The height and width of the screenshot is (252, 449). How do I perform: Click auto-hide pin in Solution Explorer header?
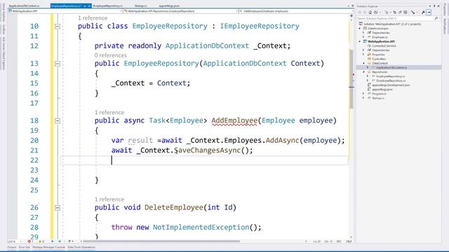(434, 6)
